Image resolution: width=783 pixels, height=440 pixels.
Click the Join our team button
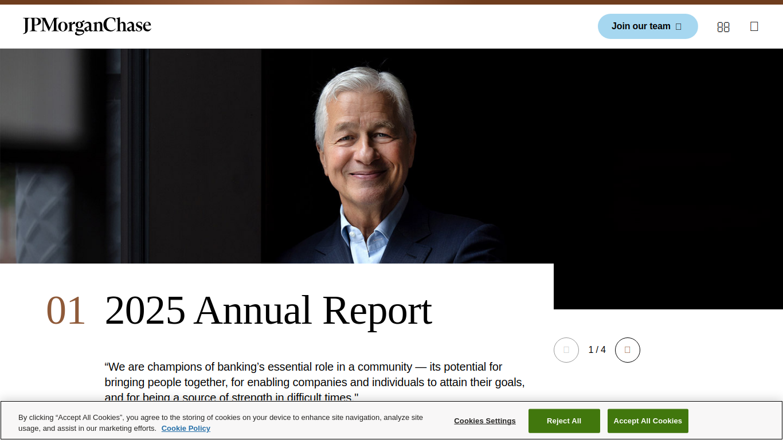[x=648, y=26]
